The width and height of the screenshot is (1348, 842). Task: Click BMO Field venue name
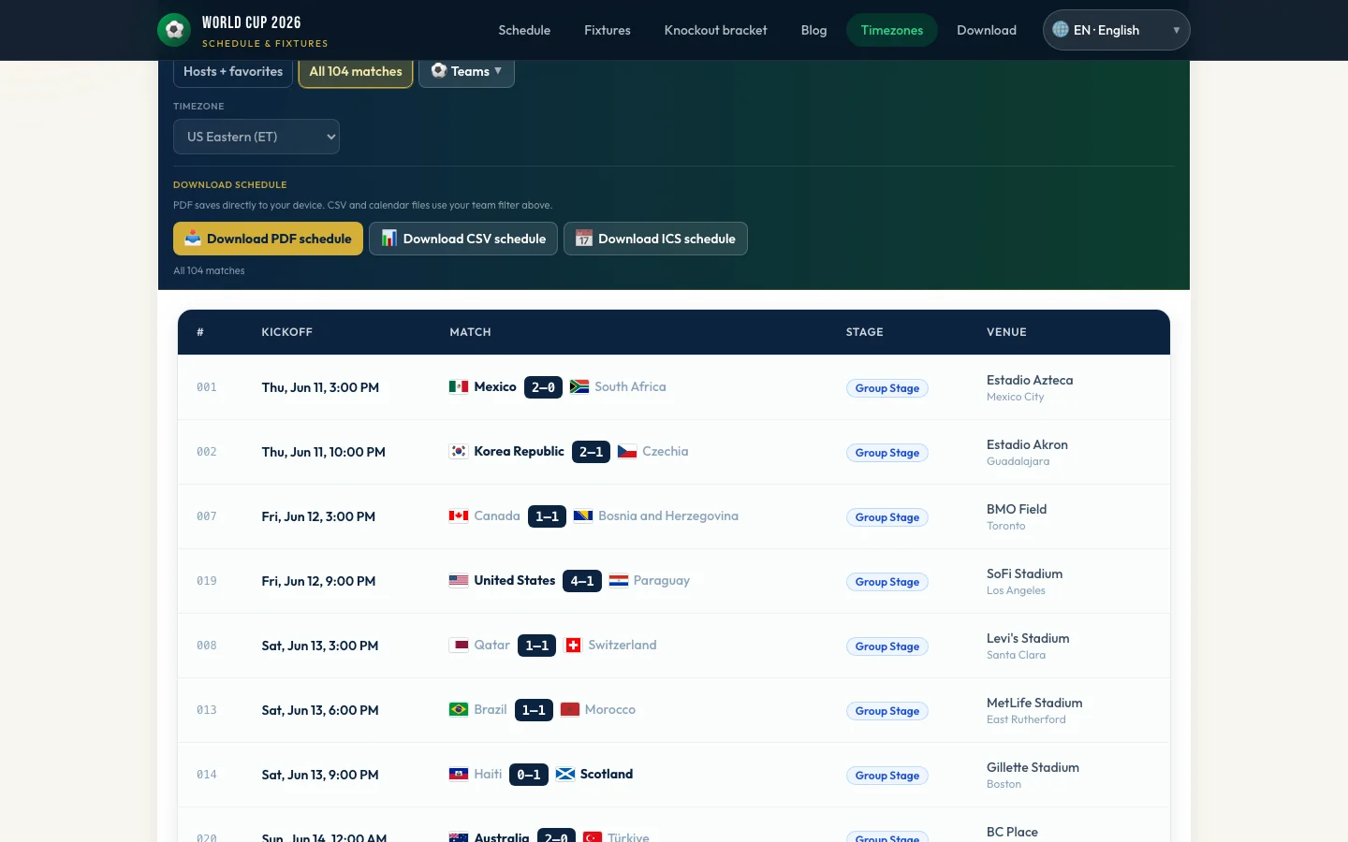(x=1017, y=509)
